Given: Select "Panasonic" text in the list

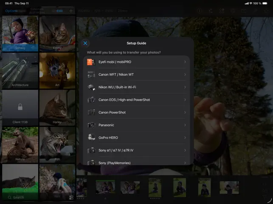Looking at the screenshot, I should (x=107, y=125).
